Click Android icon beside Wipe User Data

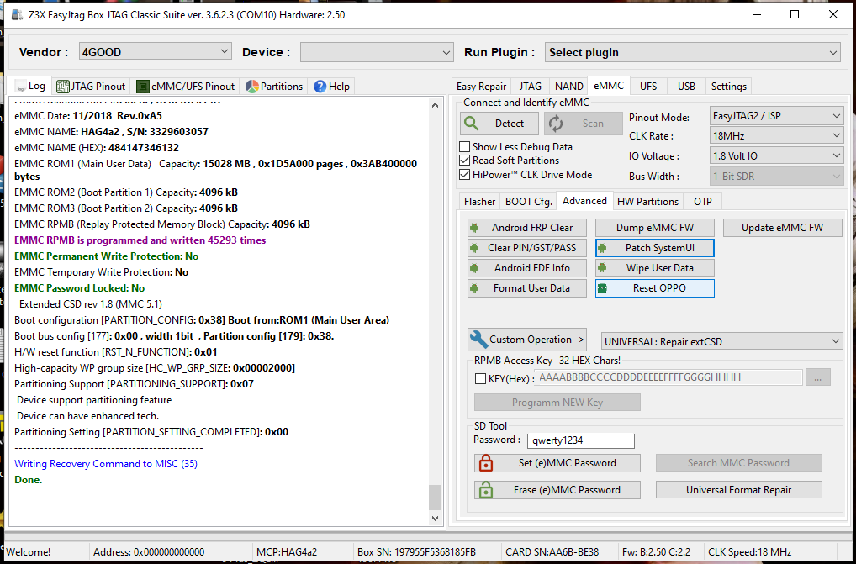pyautogui.click(x=602, y=268)
